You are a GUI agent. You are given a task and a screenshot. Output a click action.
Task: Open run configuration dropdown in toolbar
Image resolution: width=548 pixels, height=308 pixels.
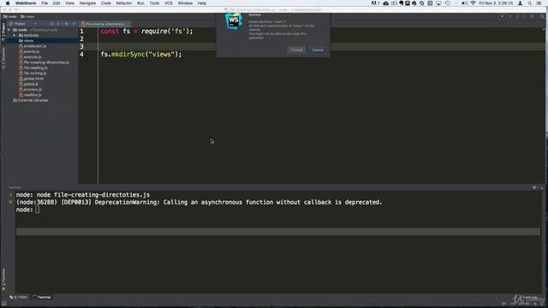click(503, 16)
